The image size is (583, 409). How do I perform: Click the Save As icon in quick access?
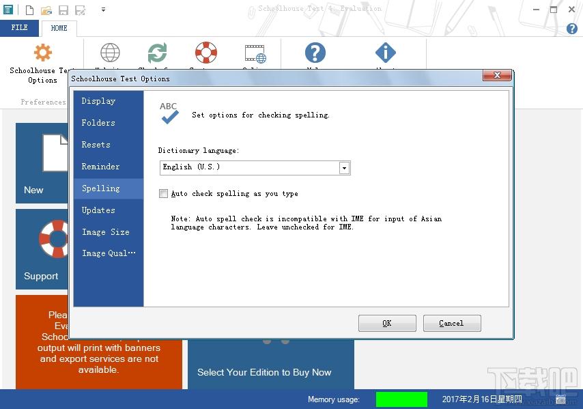(81, 10)
